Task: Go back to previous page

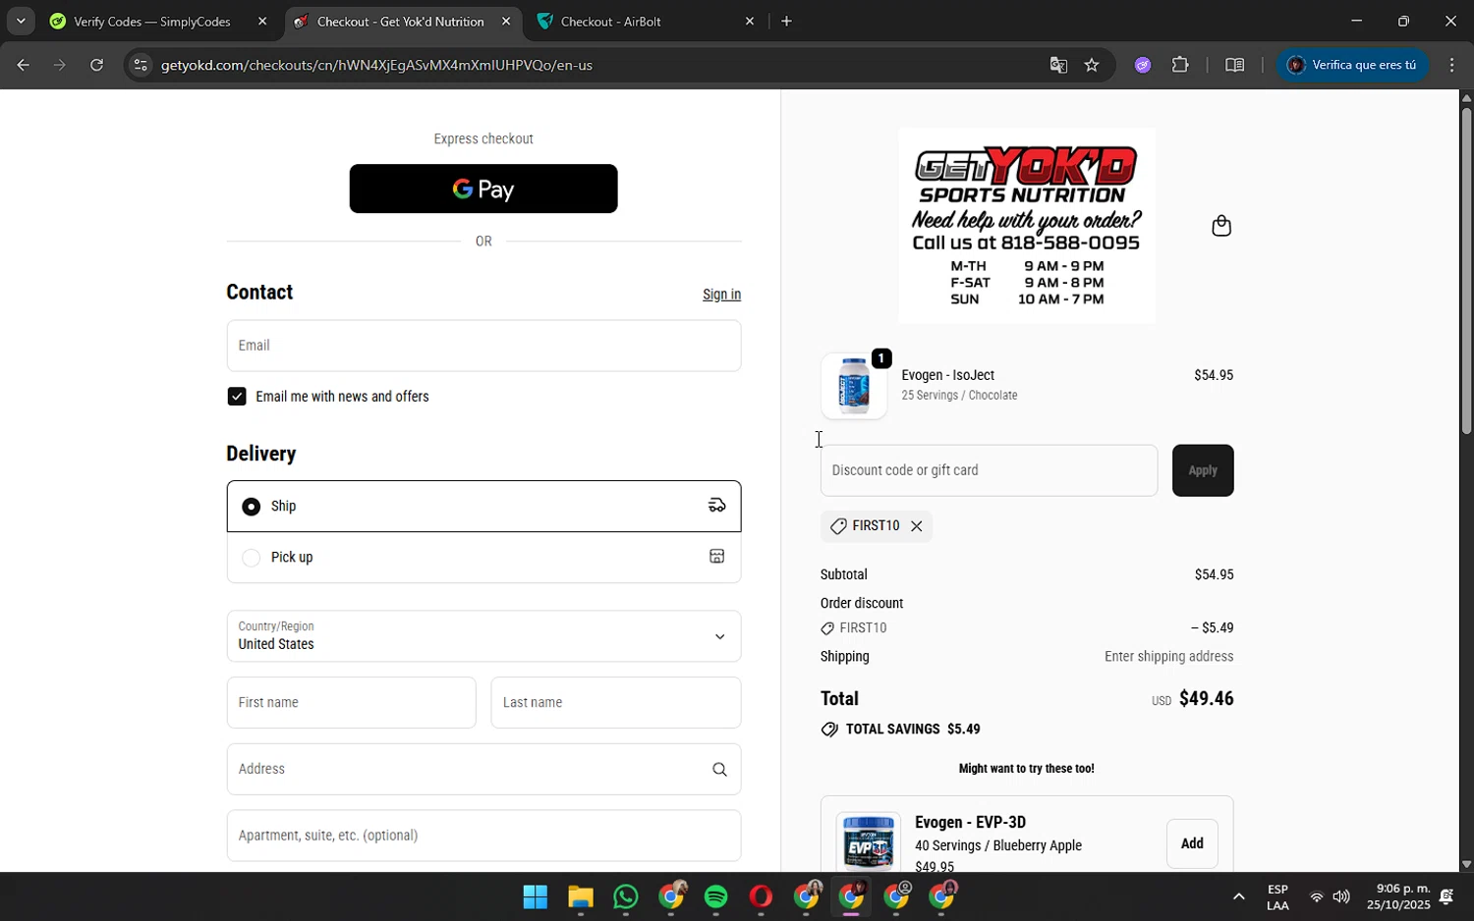Action: [x=23, y=65]
